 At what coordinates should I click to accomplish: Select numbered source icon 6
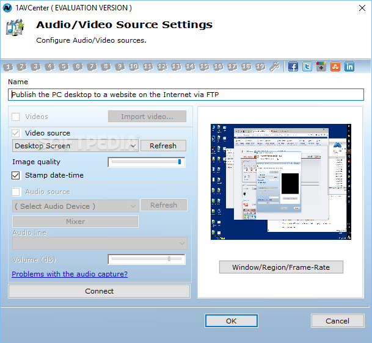78,67
